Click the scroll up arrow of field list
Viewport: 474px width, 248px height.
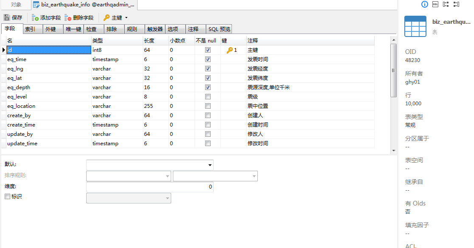point(394,40)
